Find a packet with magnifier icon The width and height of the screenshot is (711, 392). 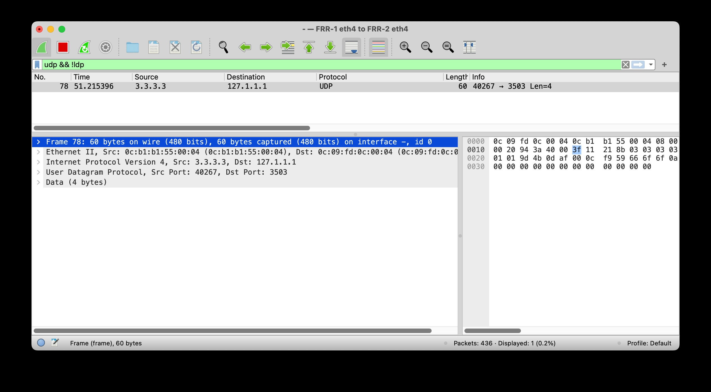pyautogui.click(x=224, y=47)
